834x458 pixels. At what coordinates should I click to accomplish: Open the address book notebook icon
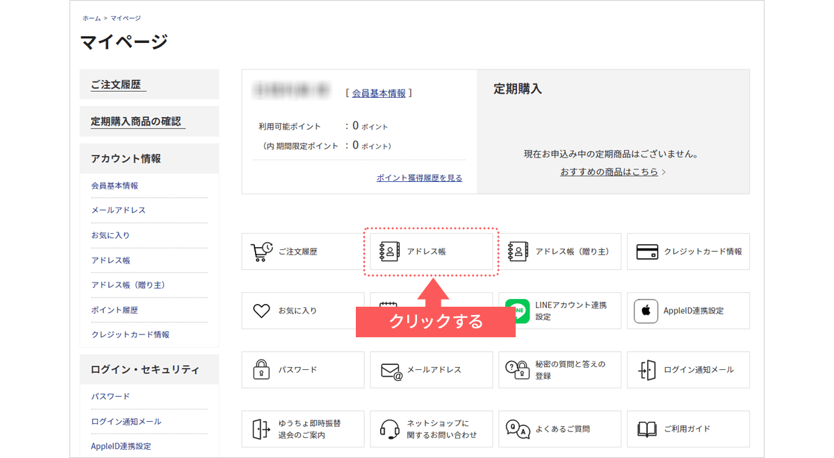tap(389, 252)
